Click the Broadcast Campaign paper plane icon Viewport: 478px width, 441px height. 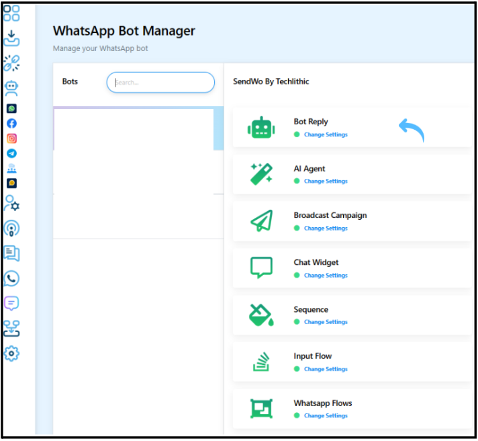(260, 221)
